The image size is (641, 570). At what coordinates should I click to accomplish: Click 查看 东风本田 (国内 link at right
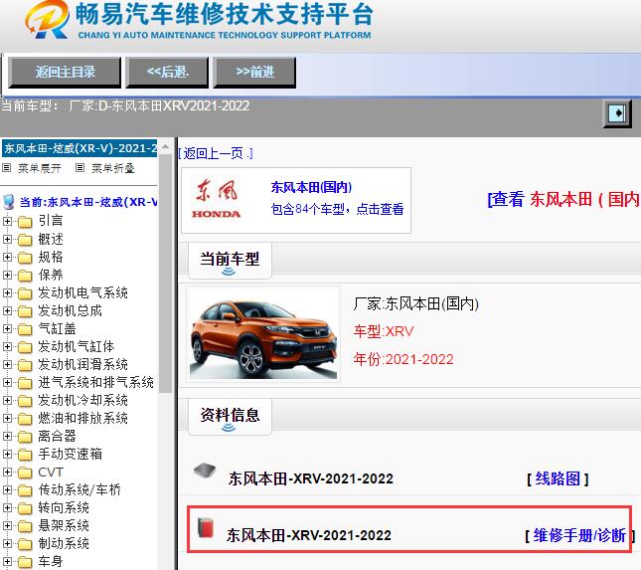click(x=563, y=199)
